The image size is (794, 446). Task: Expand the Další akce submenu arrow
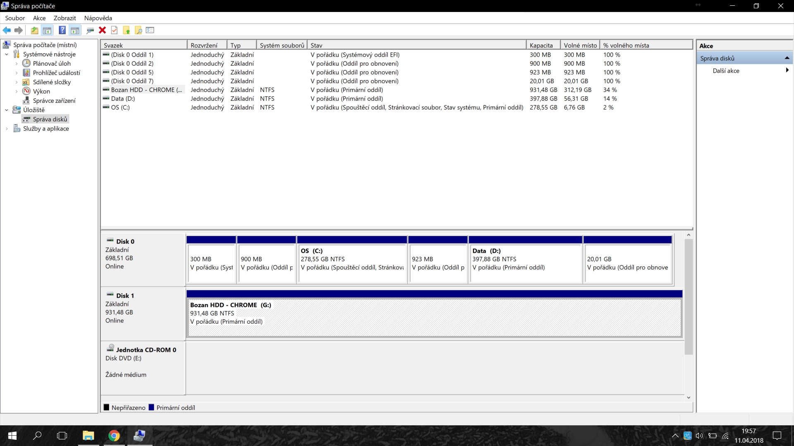[x=787, y=70]
